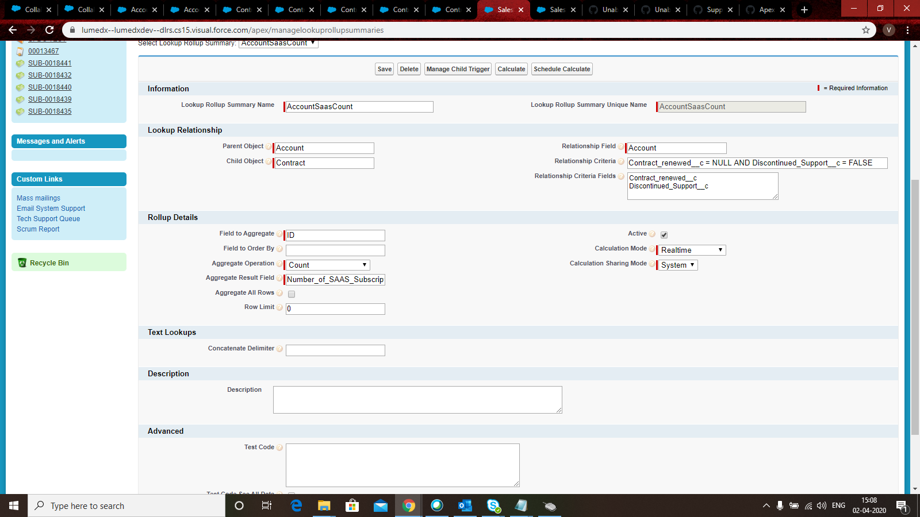Uncheck the Active checkbox
The height and width of the screenshot is (517, 920).
(x=664, y=234)
